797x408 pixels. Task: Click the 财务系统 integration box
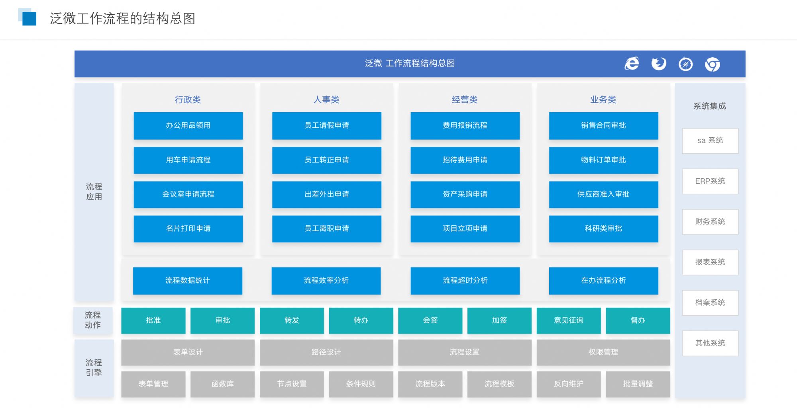[710, 222]
